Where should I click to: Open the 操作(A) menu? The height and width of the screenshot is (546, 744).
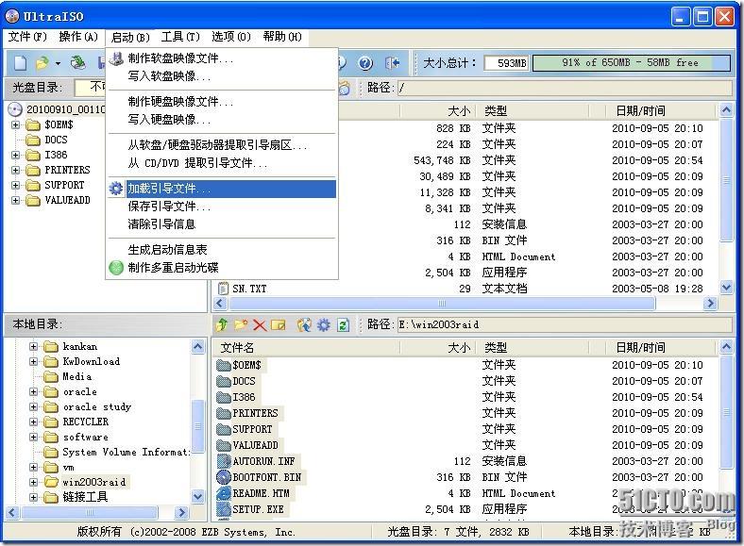point(78,37)
